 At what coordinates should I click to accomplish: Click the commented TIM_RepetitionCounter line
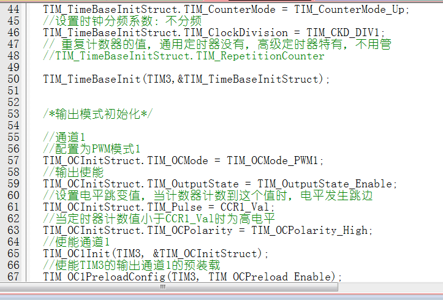pos(184,56)
